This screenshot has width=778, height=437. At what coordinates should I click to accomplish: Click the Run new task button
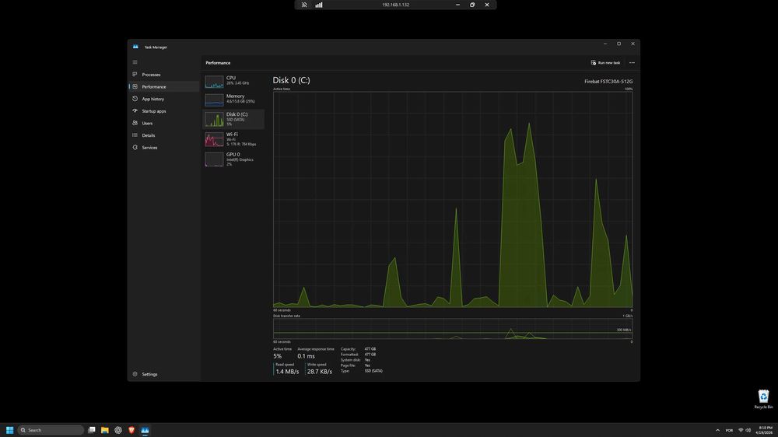coord(605,62)
